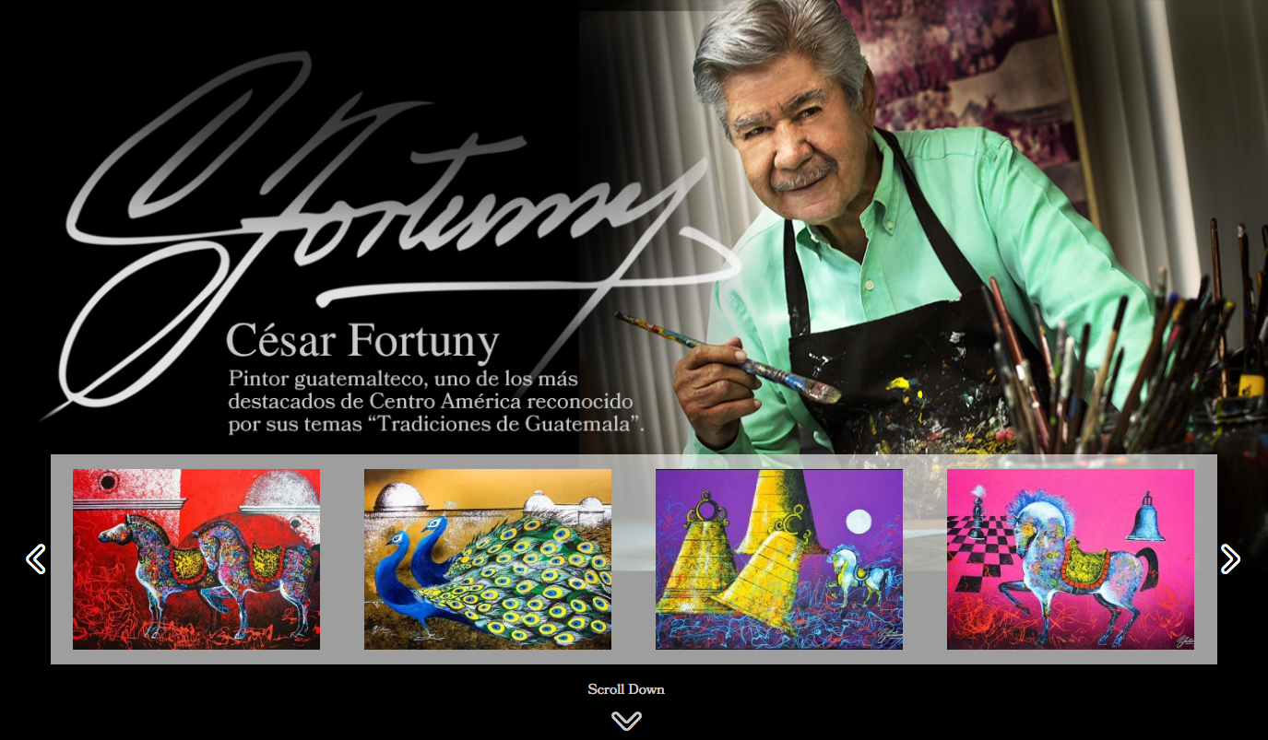The image size is (1268, 740).
Task: Open the blue peacocks painting thumbnail
Action: click(488, 559)
